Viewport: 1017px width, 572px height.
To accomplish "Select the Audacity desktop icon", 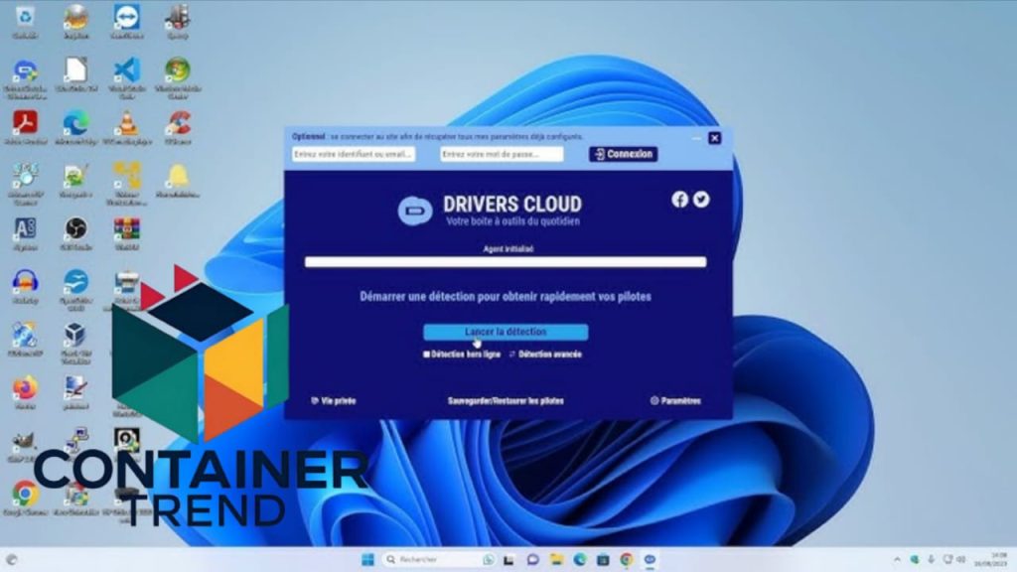I will click(x=25, y=287).
